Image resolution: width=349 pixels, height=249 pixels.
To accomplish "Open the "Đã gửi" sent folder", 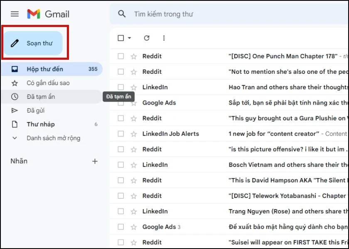I will [x=52, y=110].
